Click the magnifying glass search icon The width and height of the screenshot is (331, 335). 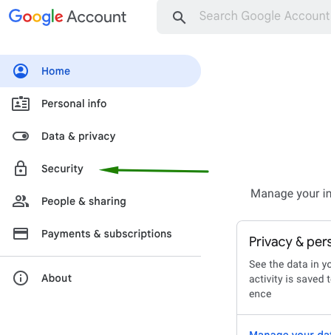pos(179,17)
